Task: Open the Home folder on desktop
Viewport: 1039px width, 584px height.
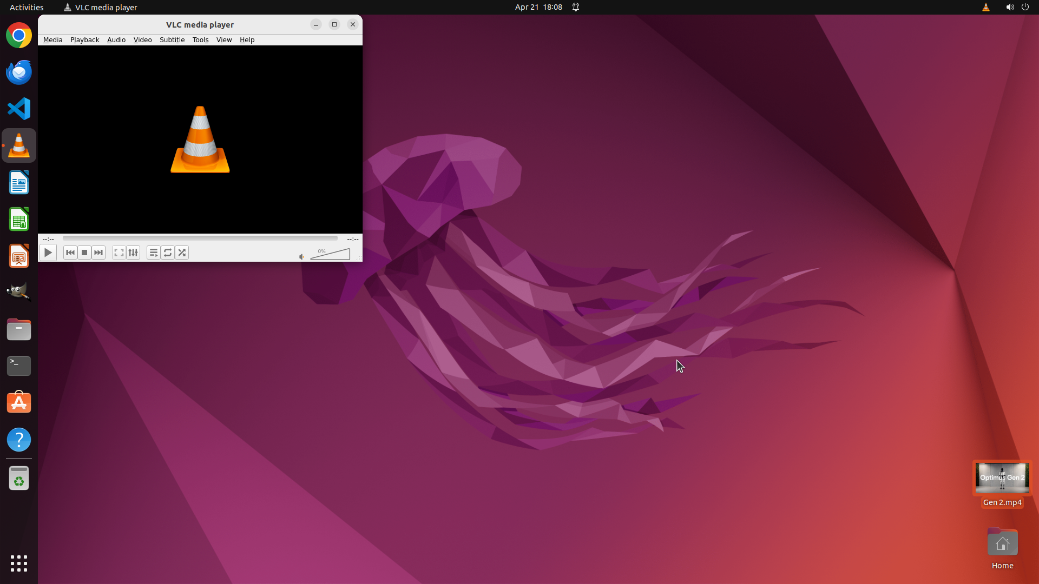Action: pyautogui.click(x=1002, y=543)
